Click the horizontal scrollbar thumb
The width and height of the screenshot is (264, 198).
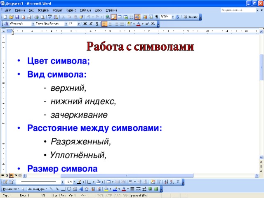[127, 176]
